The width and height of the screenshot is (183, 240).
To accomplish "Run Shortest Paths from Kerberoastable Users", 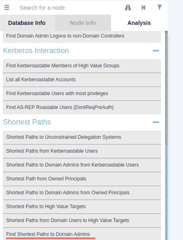I will [x=82, y=151].
